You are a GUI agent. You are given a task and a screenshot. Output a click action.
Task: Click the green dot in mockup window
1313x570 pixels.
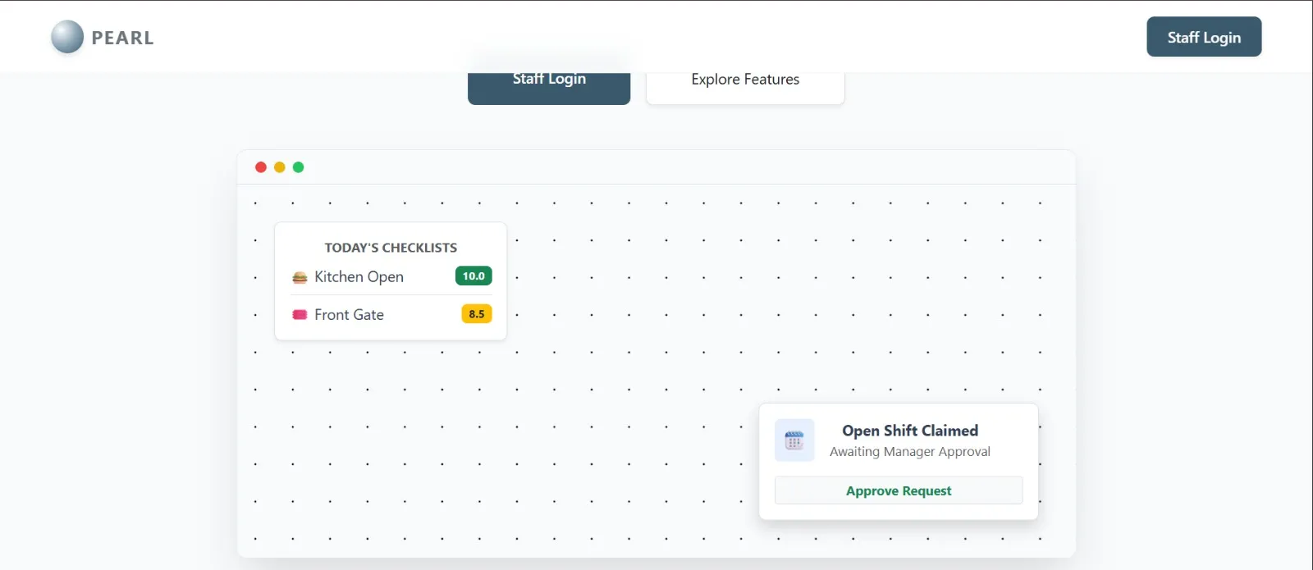pyautogui.click(x=299, y=167)
